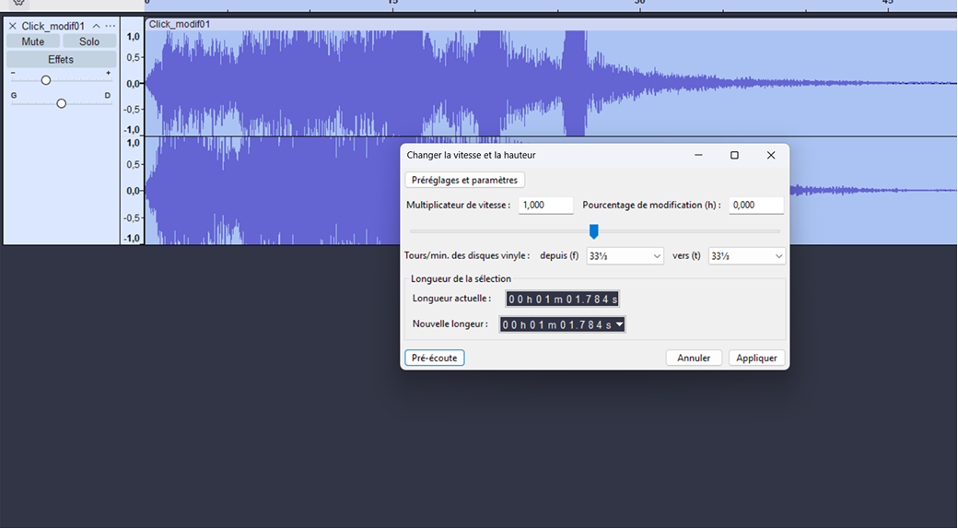Maximize the Changer la vitesse dialog
This screenshot has width=958, height=529.
(x=734, y=156)
